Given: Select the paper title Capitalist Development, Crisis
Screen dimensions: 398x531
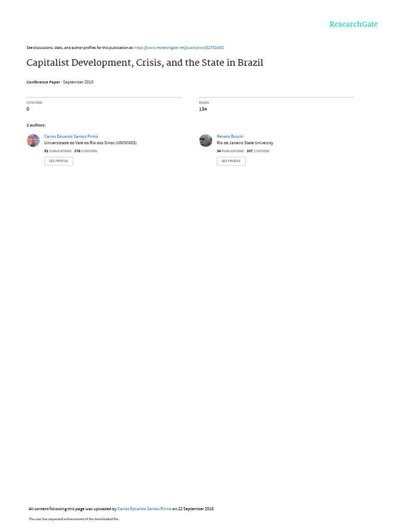Looking at the screenshot, I should pyautogui.click(x=145, y=63).
